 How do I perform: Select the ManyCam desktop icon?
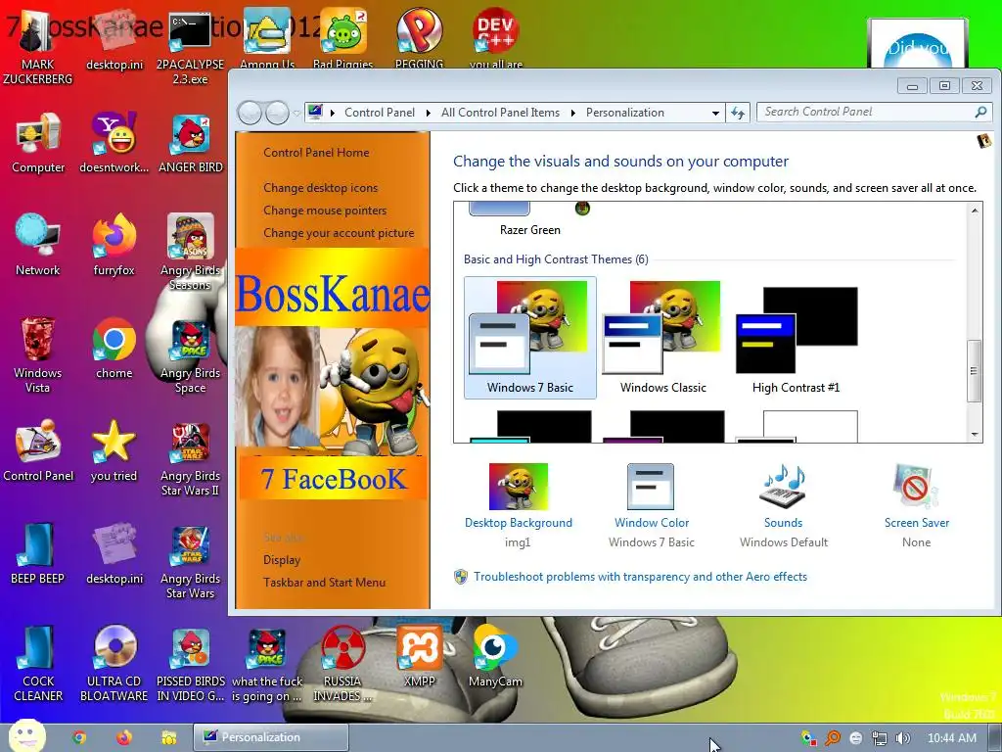(495, 656)
